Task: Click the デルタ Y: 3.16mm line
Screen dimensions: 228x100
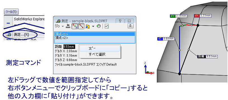Action: (x=66, y=56)
